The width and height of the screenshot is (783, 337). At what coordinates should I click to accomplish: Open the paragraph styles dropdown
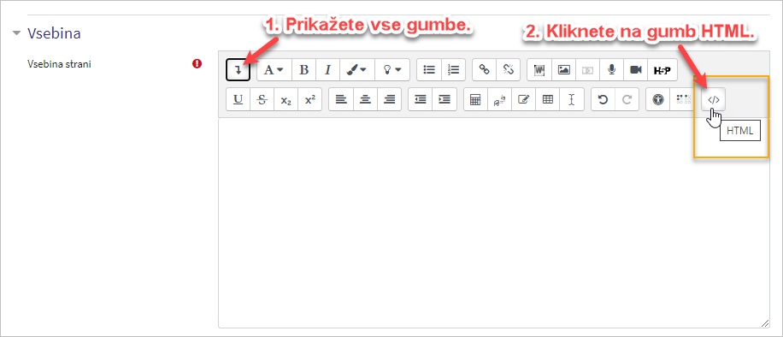click(274, 69)
